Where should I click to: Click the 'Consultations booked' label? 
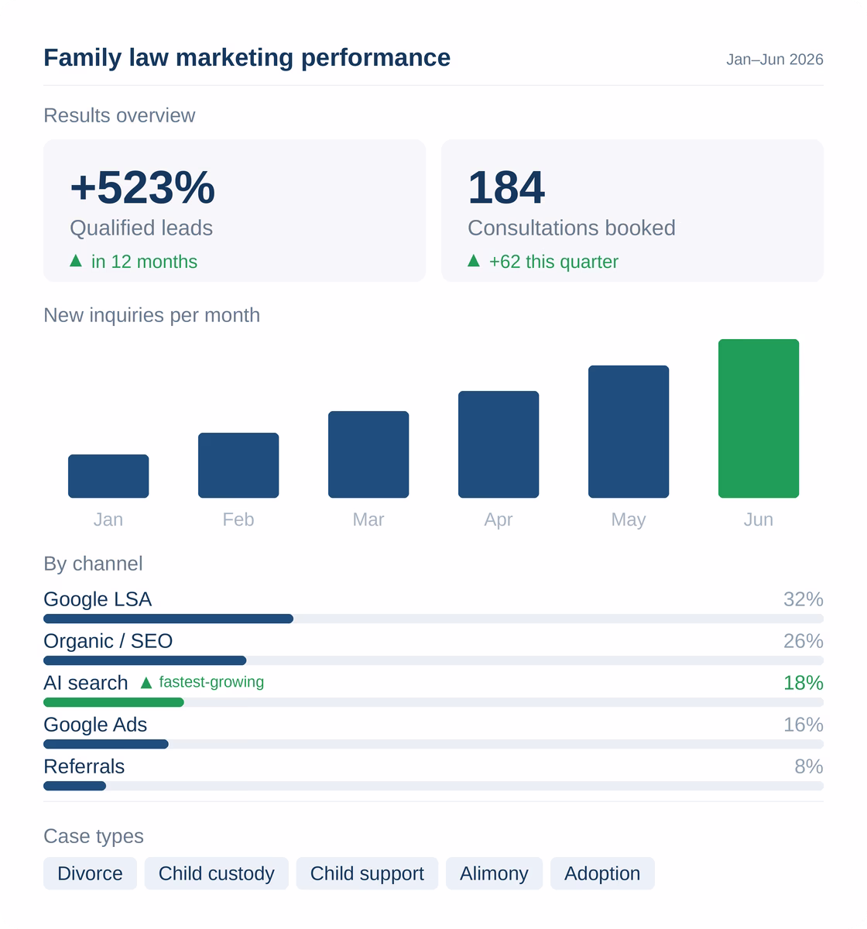(x=571, y=228)
